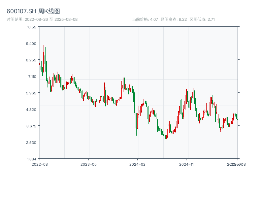
Task: Click the last candlestick at chart's right edge
Action: pyautogui.click(x=237, y=119)
